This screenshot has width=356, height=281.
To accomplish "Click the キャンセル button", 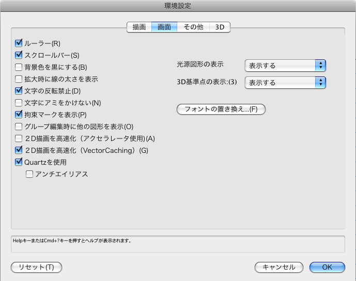I will [278, 267].
